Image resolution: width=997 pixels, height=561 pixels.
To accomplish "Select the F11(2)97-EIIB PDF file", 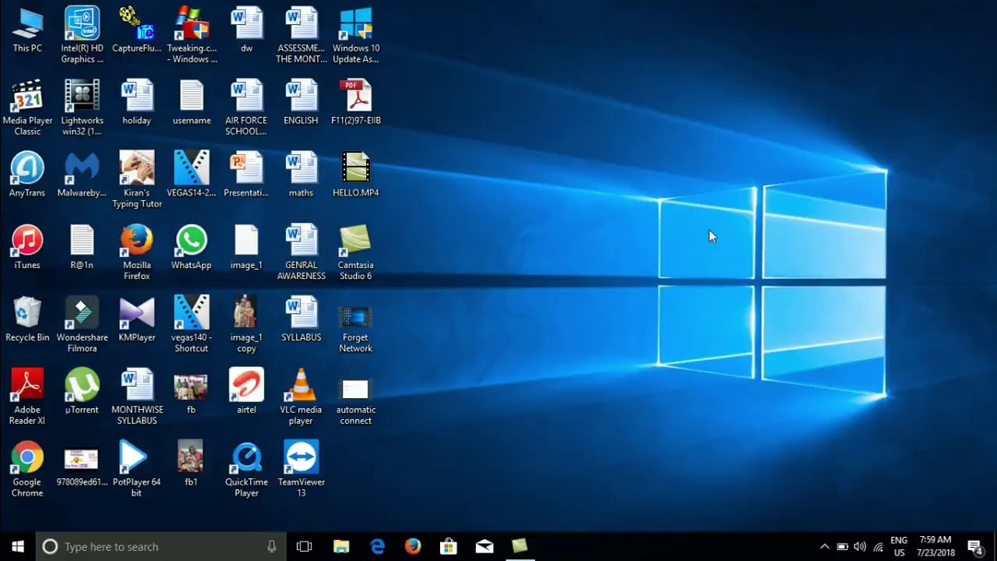I will [x=356, y=103].
